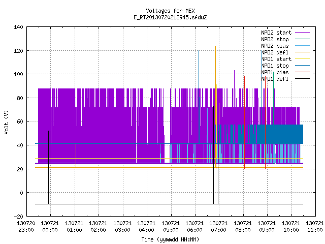The height and width of the screenshot is (244, 325).
Task: Click the orange NPD2 defl legend line
Action: tap(303, 52)
